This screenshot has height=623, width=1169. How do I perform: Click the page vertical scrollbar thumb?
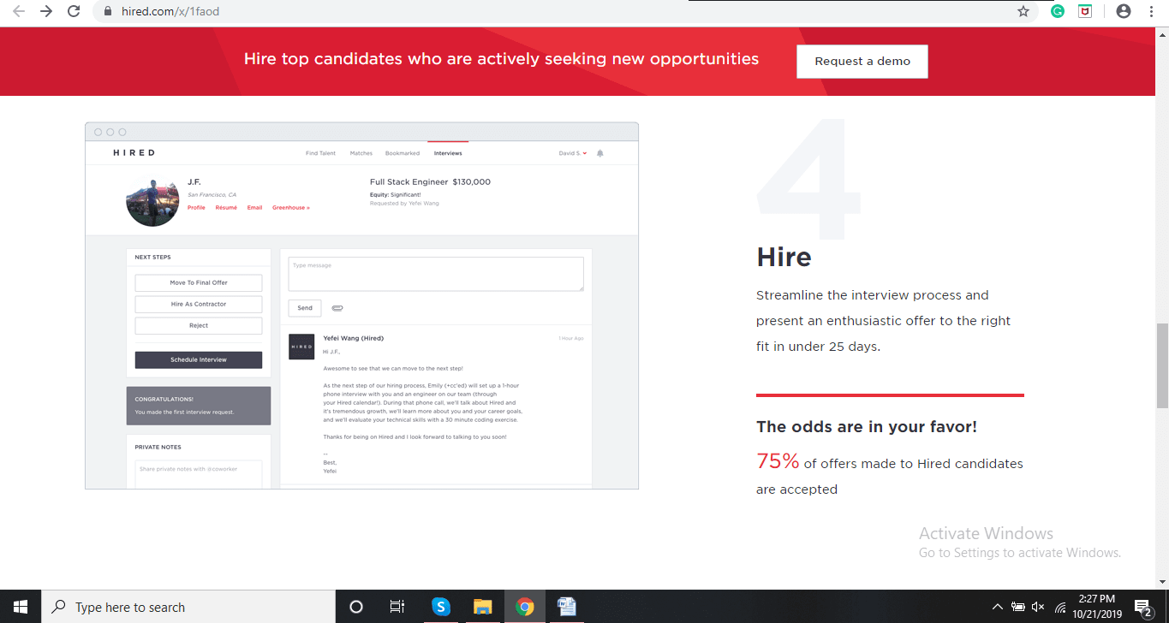[1162, 365]
